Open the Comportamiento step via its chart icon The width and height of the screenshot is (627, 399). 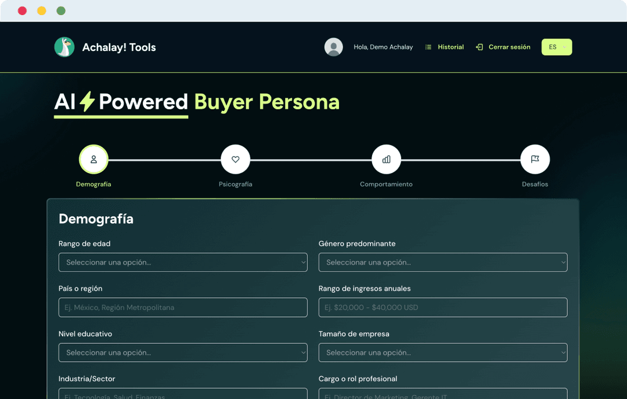(386, 159)
